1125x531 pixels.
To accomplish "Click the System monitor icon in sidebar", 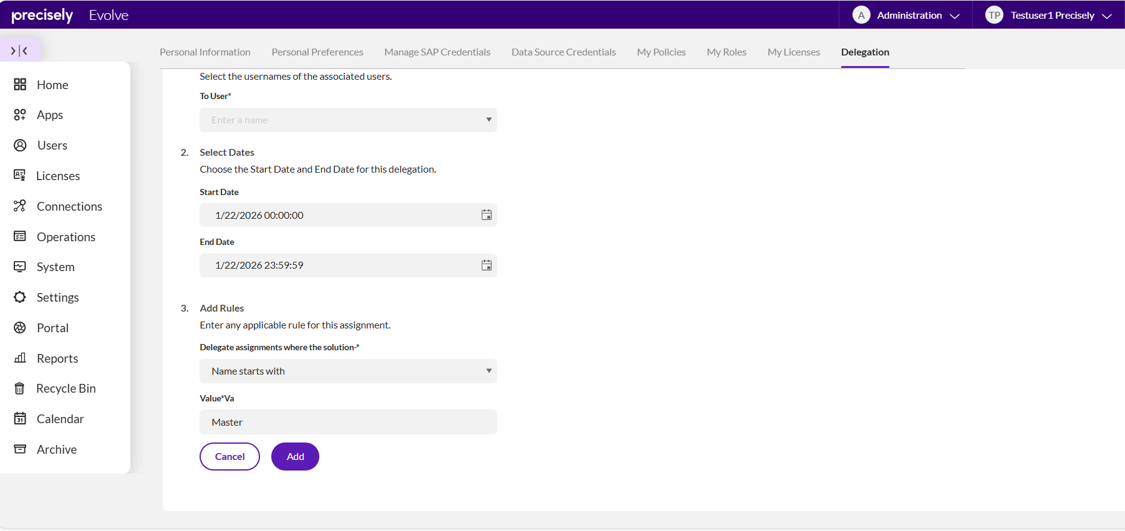I will pos(20,267).
